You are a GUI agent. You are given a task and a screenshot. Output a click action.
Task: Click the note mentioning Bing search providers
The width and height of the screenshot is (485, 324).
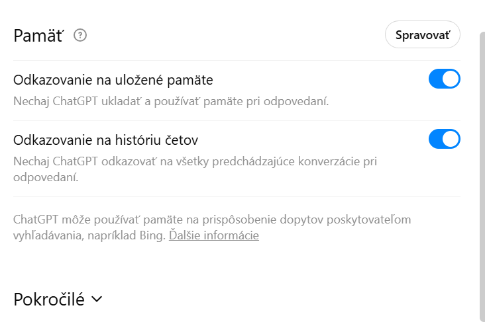pos(225,219)
